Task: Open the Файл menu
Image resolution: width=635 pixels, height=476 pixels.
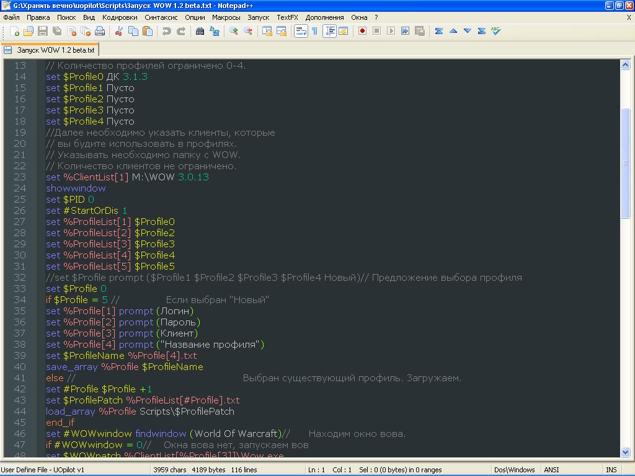Action: point(11,17)
